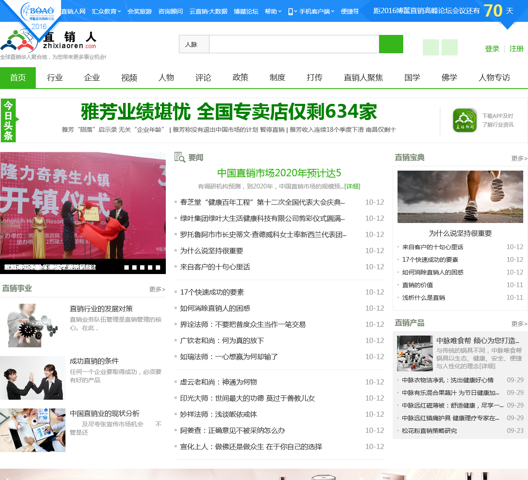Click the 登录 login link
528x480 pixels.
(492, 49)
